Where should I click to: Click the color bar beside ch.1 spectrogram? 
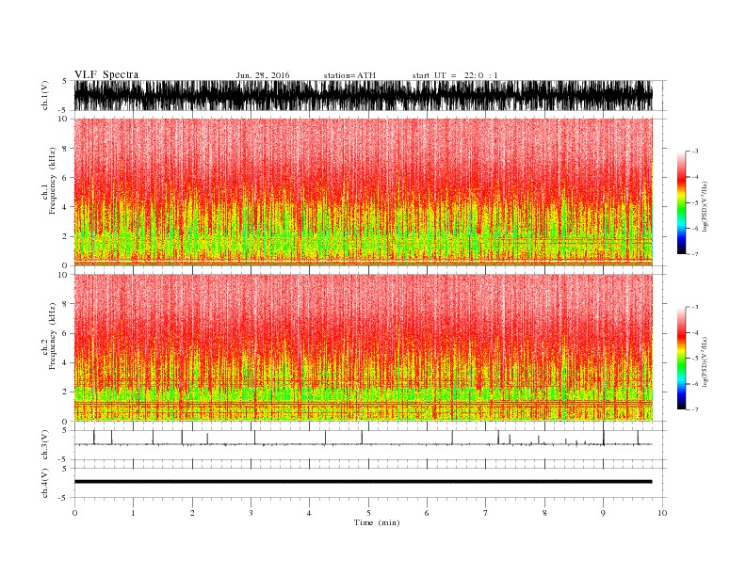tap(681, 202)
